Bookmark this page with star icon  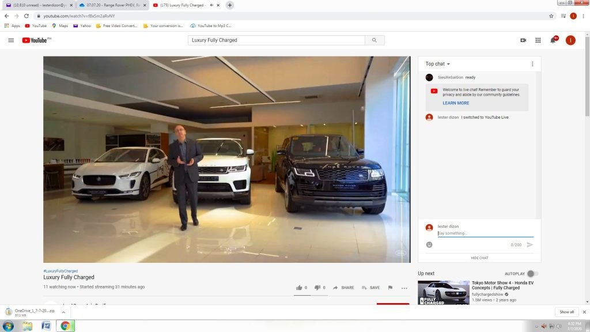(551, 16)
